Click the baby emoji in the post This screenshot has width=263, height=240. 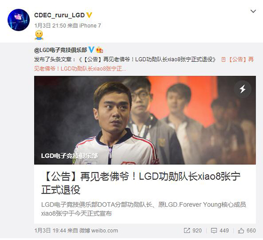[x=39, y=35]
